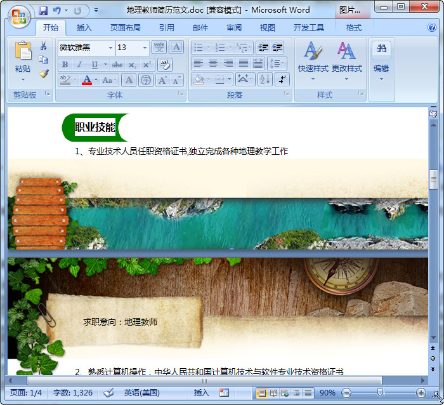The image size is (444, 405).
Task: Save the document with the floppy icon
Action: (x=43, y=11)
